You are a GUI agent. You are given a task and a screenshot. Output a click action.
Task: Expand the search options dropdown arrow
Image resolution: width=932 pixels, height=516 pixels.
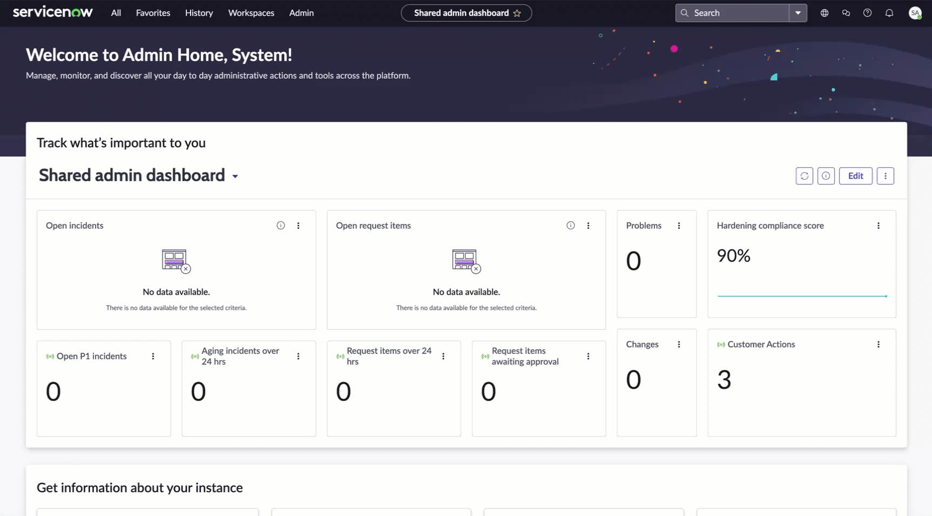tap(798, 13)
